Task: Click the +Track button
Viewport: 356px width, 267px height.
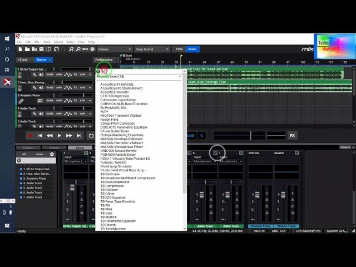Action: tap(23, 60)
